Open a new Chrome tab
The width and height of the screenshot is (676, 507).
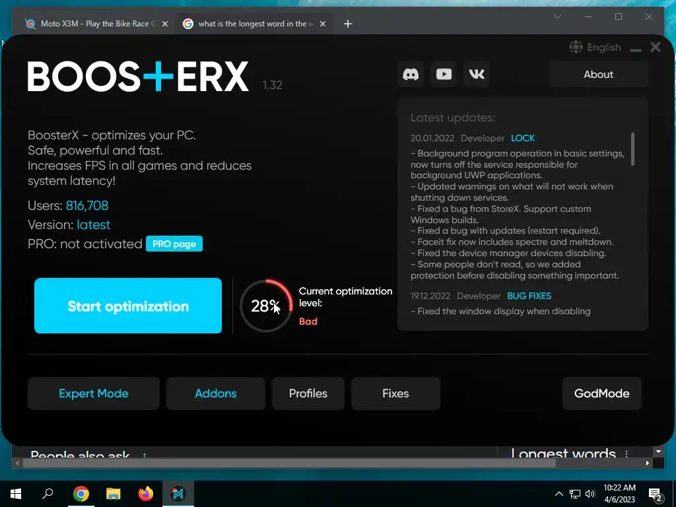coord(347,24)
